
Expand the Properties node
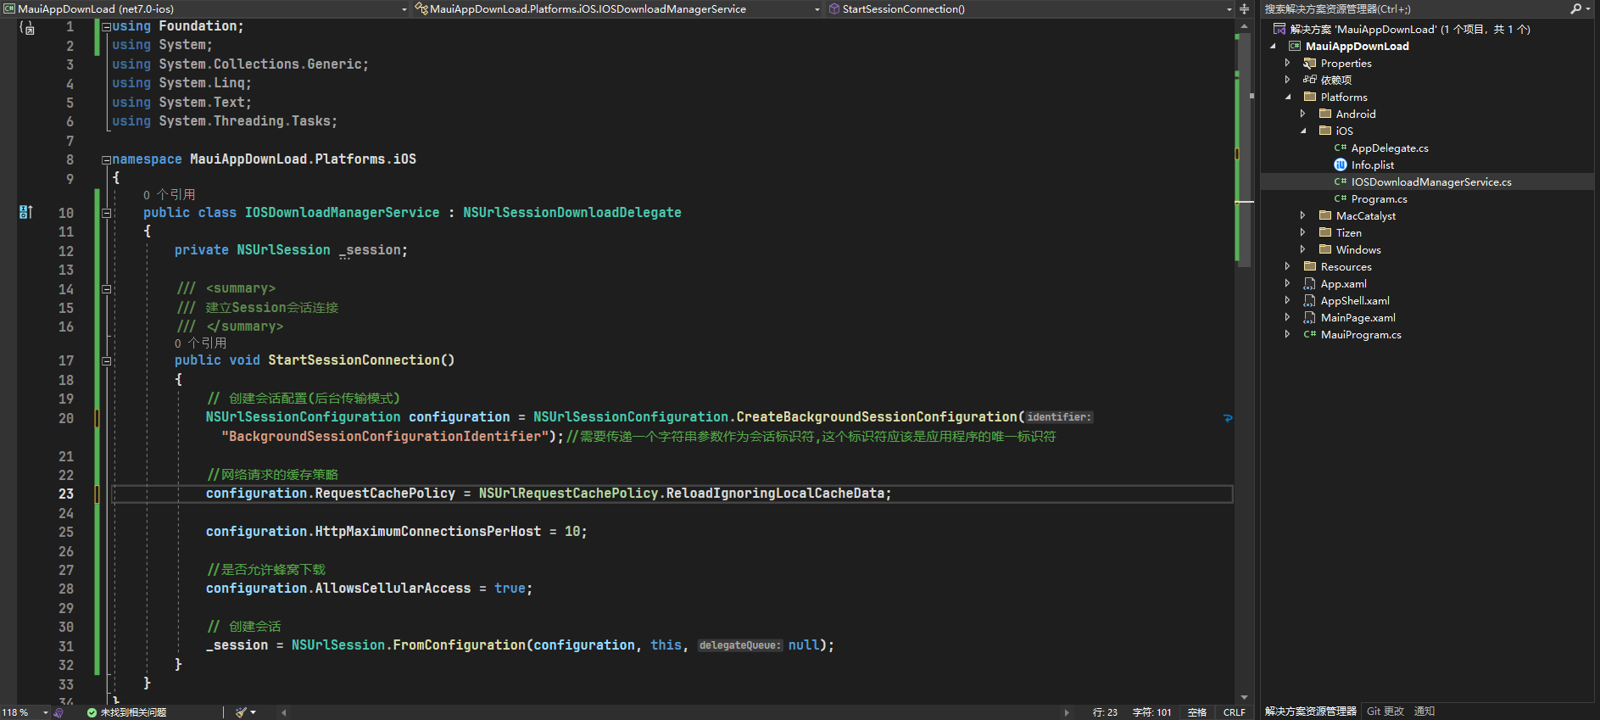(1288, 63)
